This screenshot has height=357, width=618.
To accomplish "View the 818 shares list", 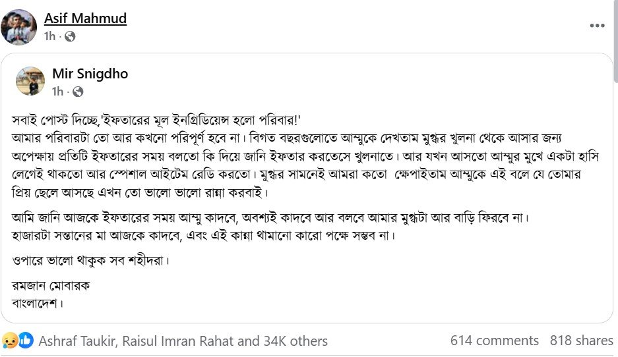I will 581,341.
